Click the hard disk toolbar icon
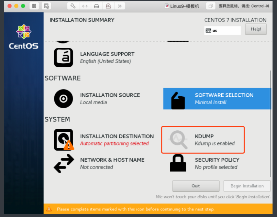 pos(97,6)
